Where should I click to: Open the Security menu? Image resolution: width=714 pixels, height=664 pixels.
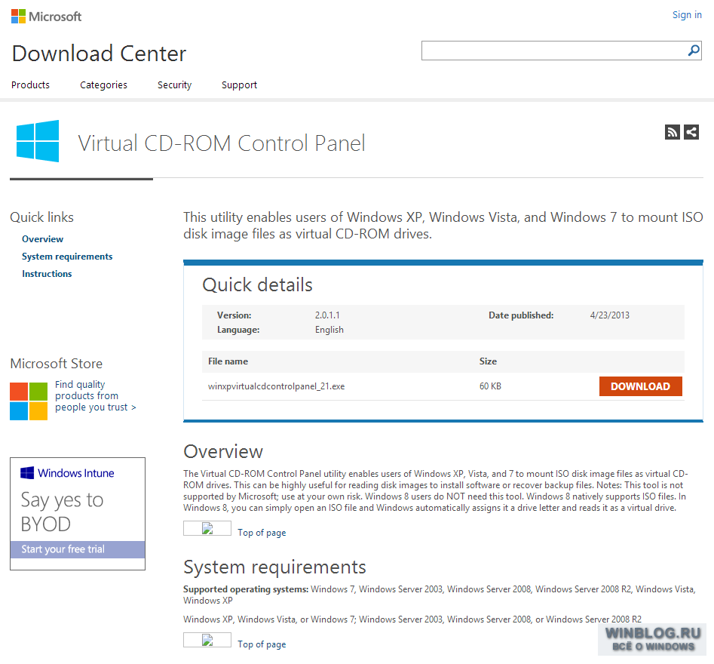[x=174, y=85]
